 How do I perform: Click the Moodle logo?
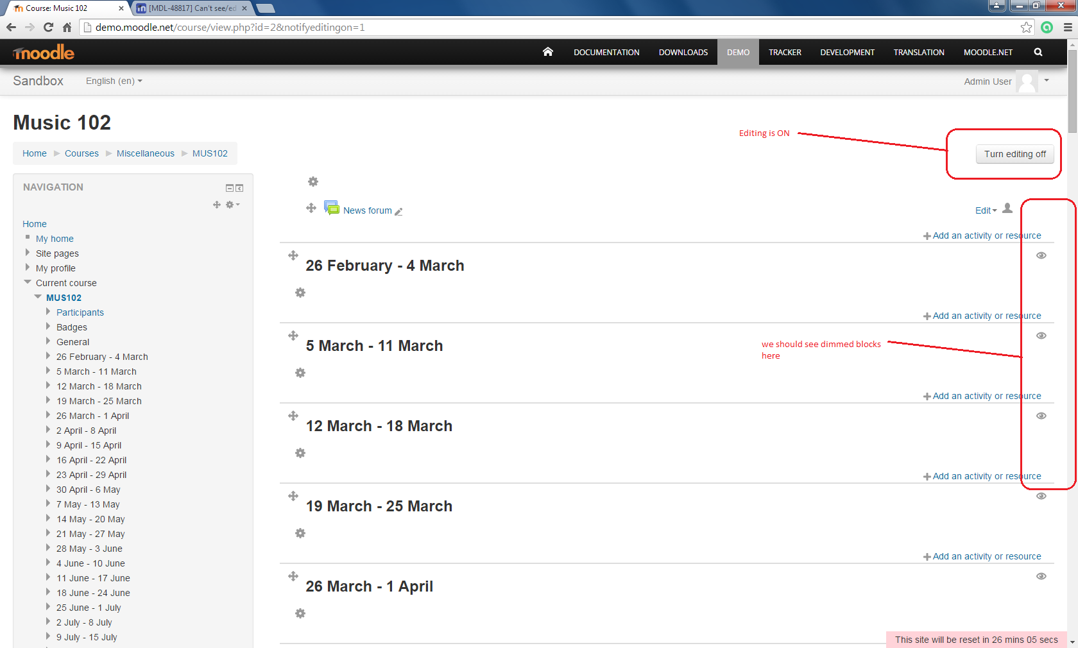pos(44,53)
